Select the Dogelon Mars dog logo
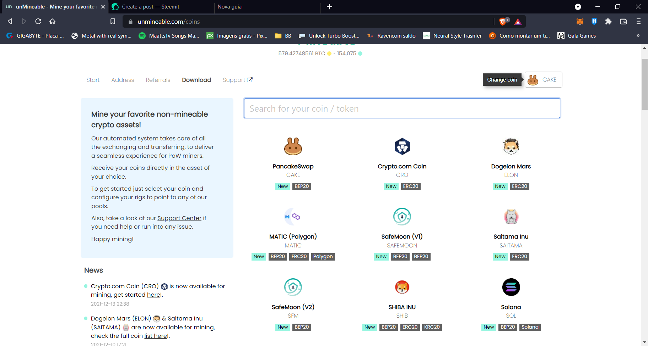This screenshot has height=346, width=648. (511, 146)
